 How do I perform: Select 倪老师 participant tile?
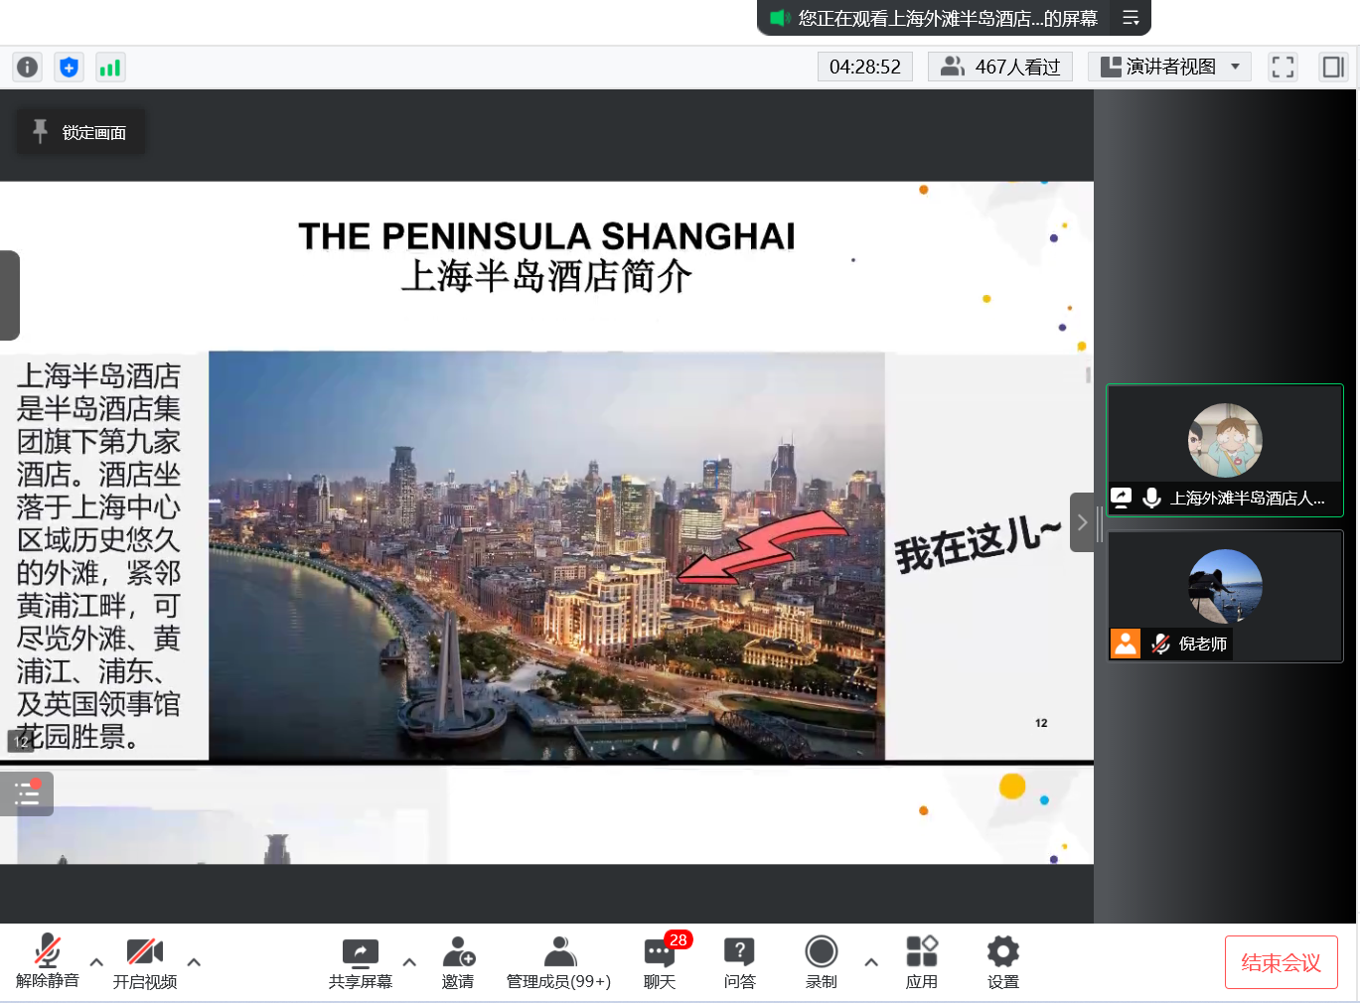pos(1225,596)
